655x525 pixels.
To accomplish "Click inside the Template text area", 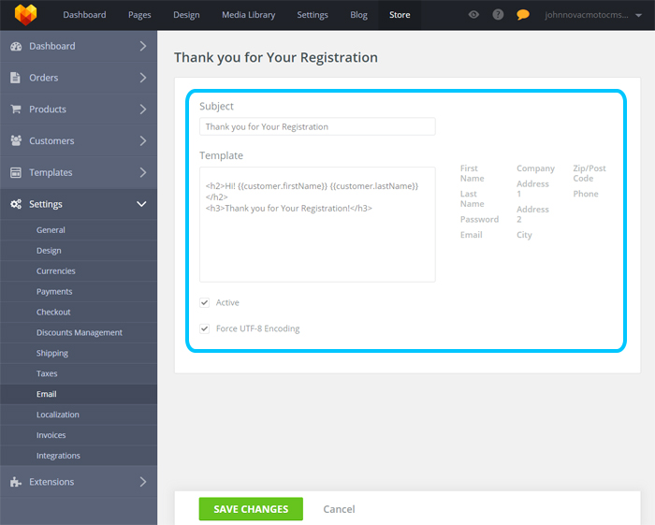I will coord(317,225).
